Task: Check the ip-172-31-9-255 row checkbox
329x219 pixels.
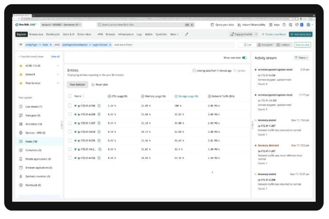Action: (70, 141)
